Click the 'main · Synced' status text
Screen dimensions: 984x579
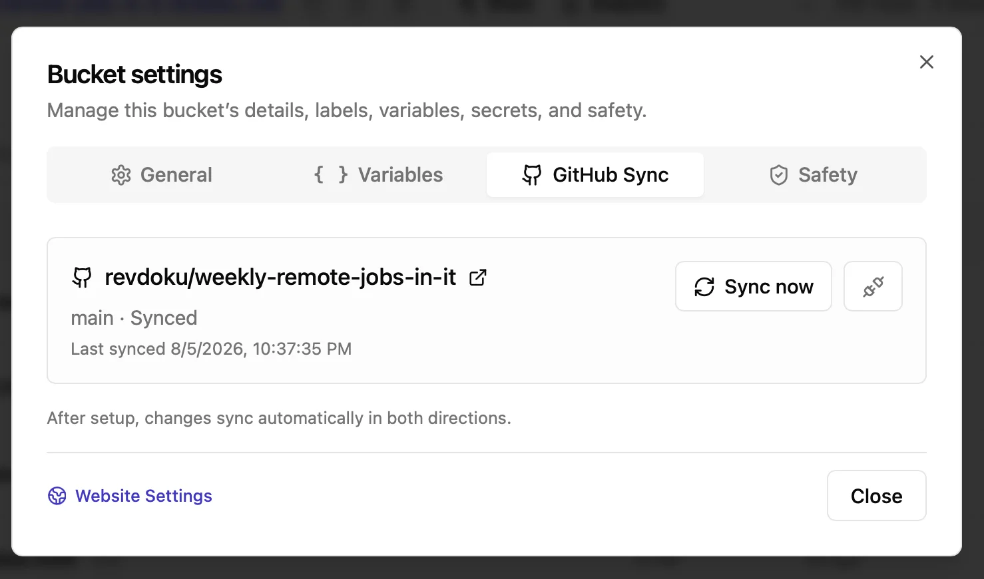point(134,318)
